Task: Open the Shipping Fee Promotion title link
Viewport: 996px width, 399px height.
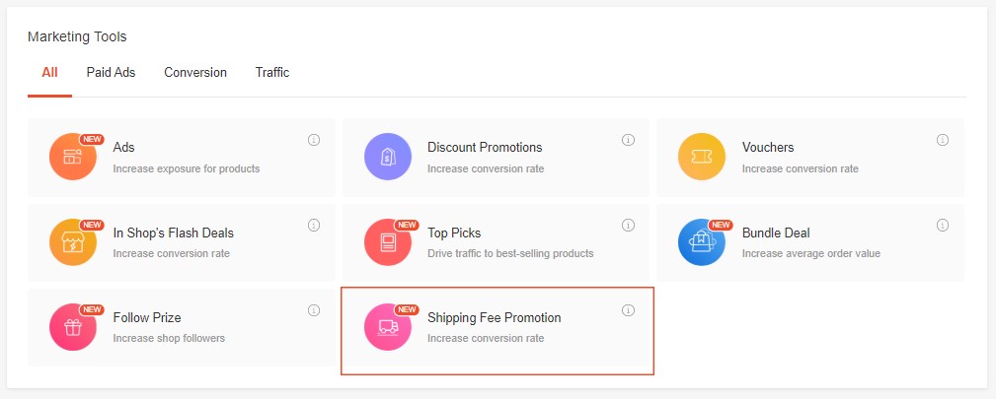Action: pyautogui.click(x=495, y=317)
